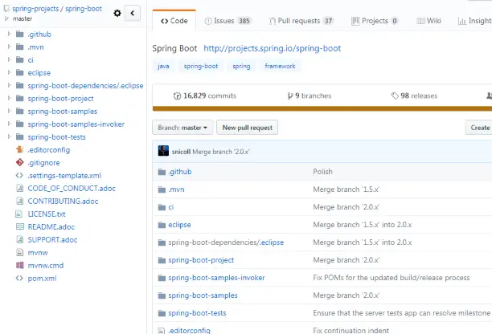Click snicoll's avatar in latest commit row
The height and width of the screenshot is (334, 492).
(x=163, y=151)
